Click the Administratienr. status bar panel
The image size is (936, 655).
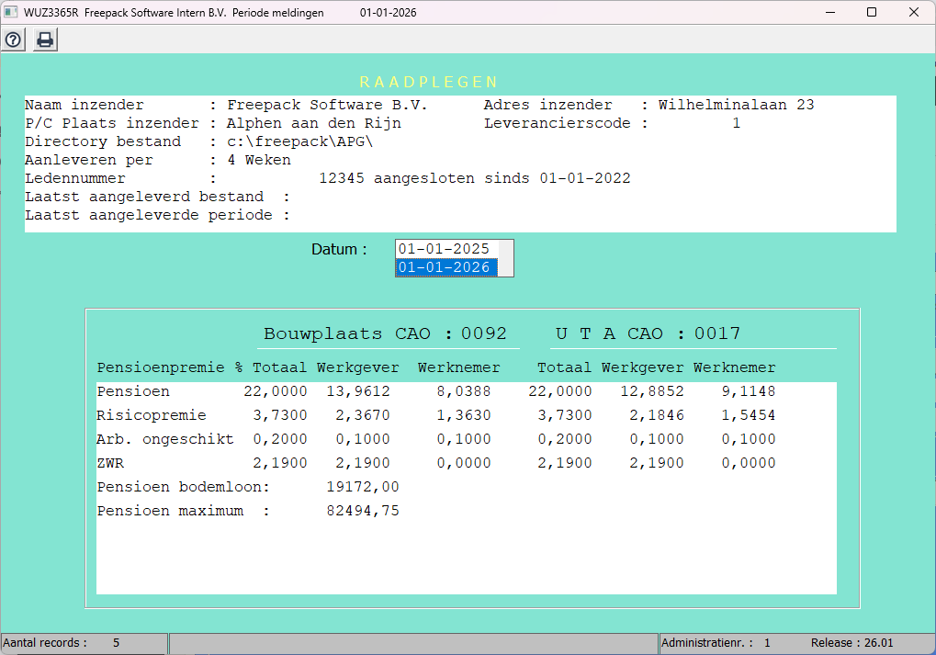pyautogui.click(x=716, y=643)
